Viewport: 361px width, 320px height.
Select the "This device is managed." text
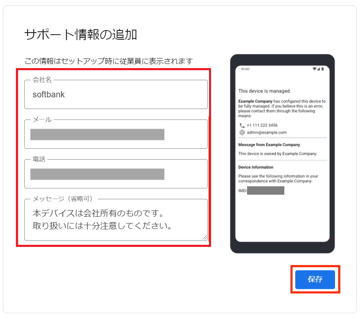tap(265, 91)
